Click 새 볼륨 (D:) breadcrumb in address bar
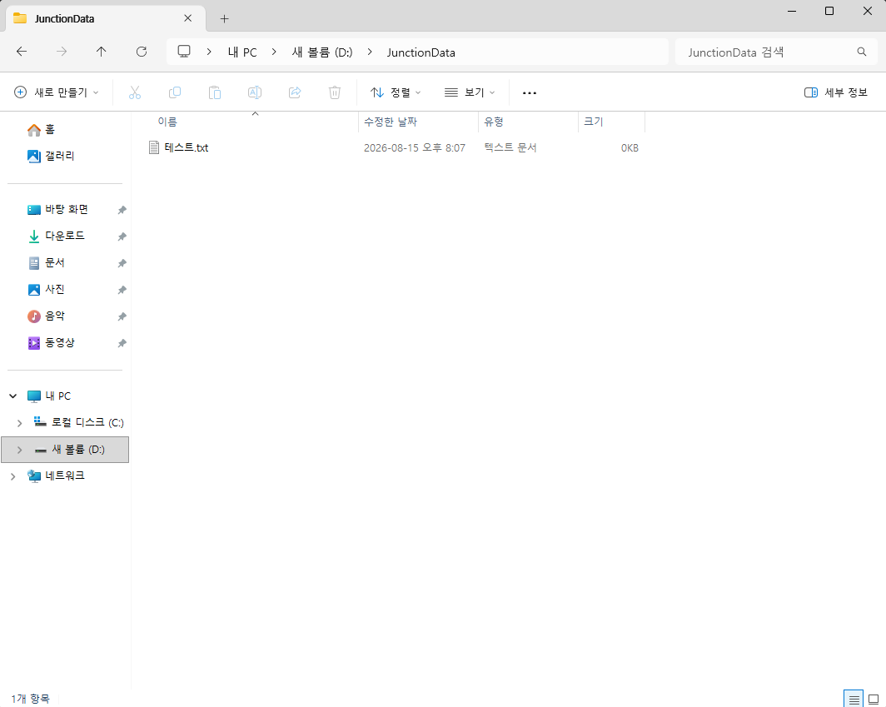886x707 pixels. click(322, 52)
